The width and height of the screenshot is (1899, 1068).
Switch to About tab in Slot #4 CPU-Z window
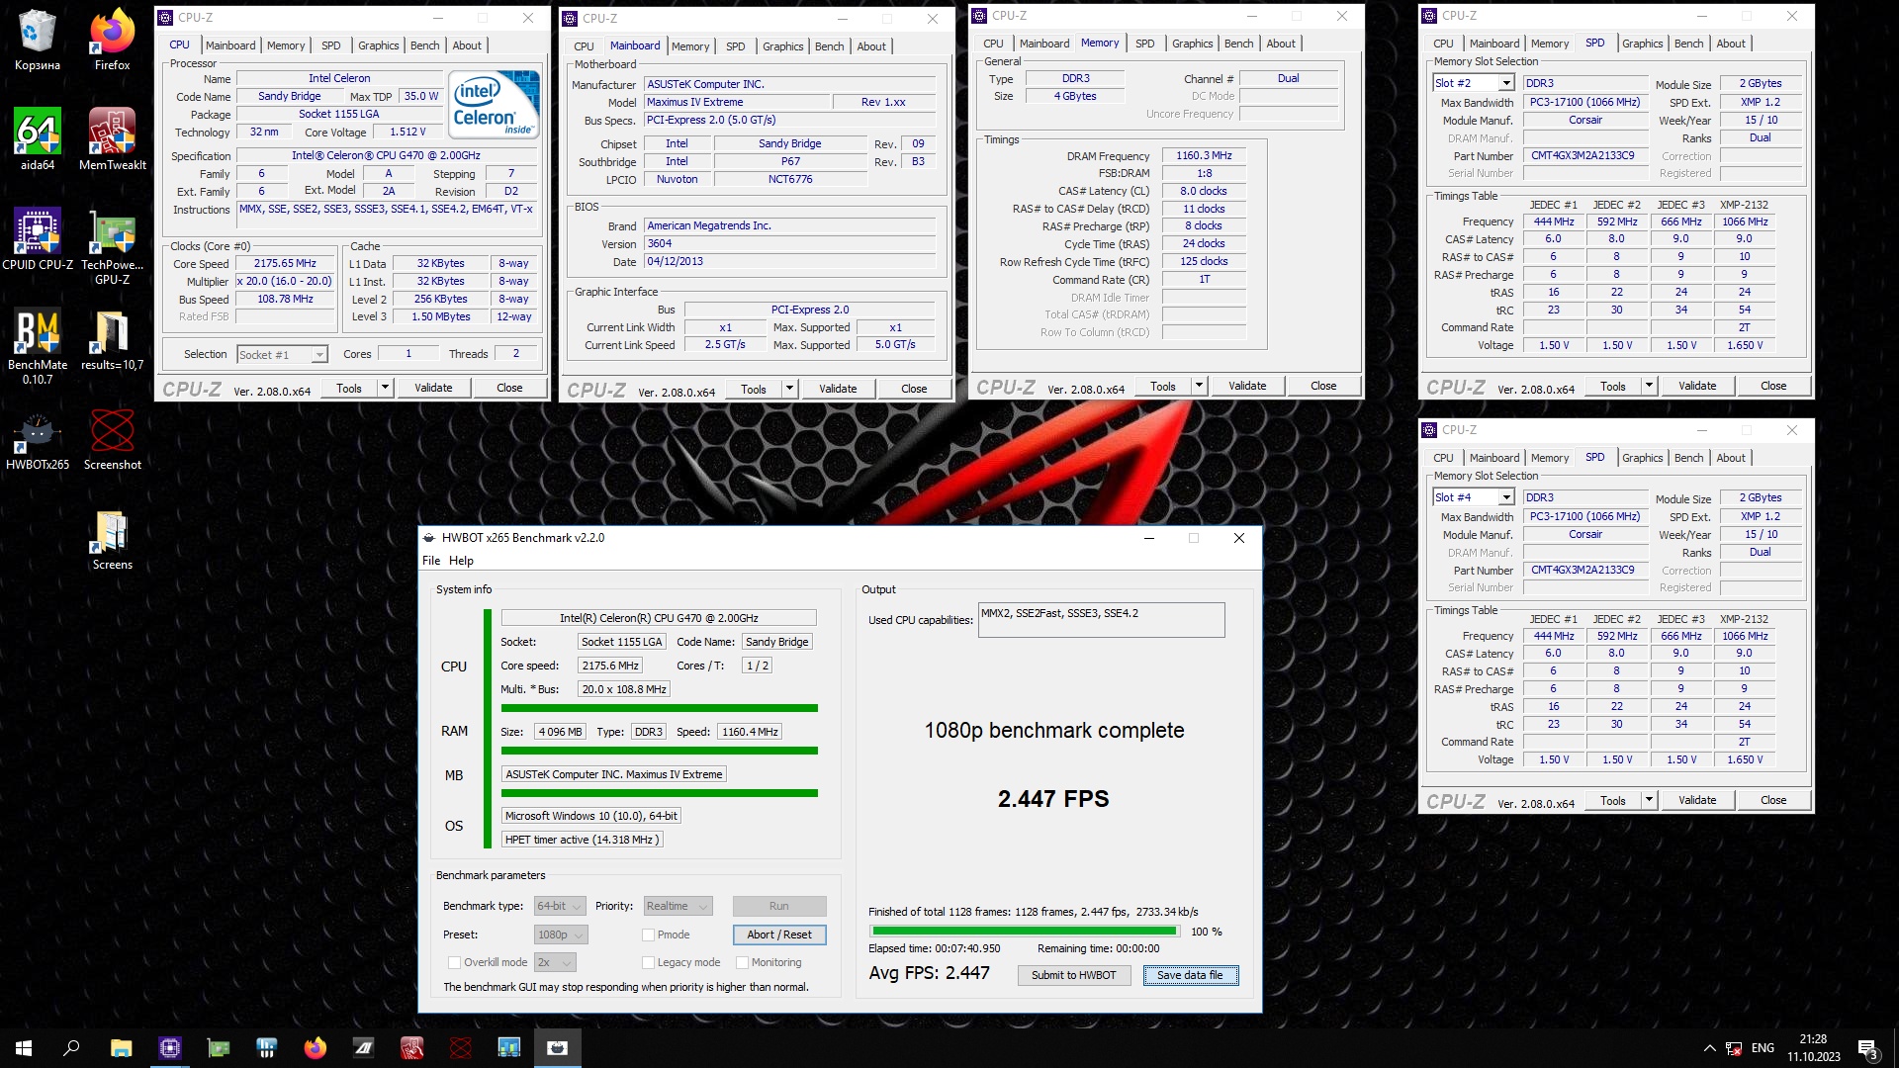pos(1730,458)
